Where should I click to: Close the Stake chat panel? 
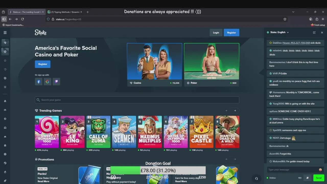[322, 32]
